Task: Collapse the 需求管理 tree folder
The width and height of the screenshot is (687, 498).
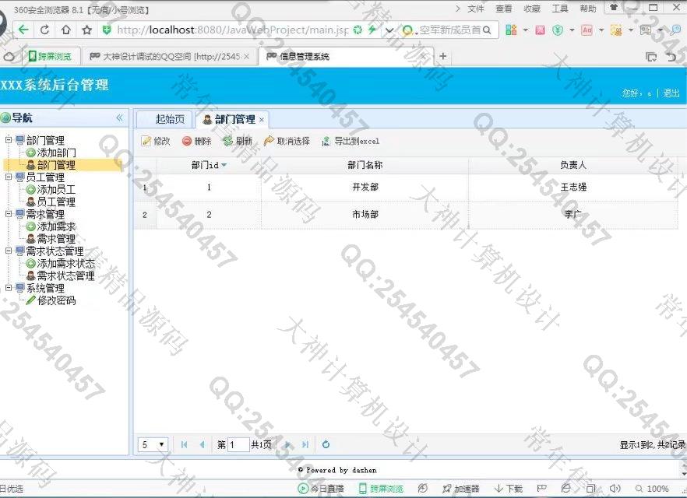Action: [x=9, y=214]
